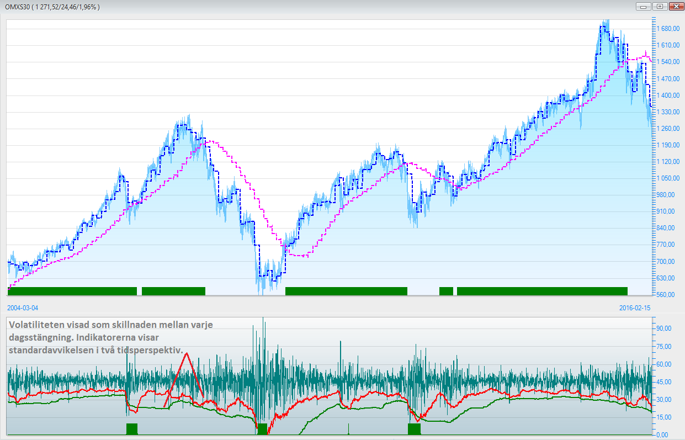
Task: Close the OMXS30 chart window
Action: tap(676, 7)
